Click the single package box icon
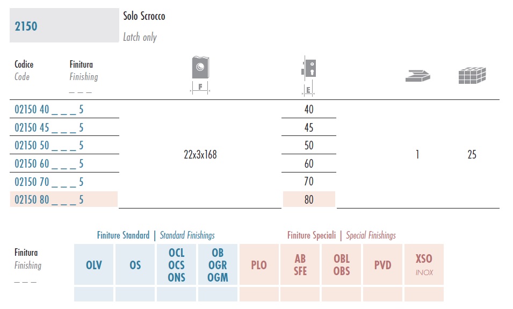The width and height of the screenshot is (513, 309). (x=418, y=76)
